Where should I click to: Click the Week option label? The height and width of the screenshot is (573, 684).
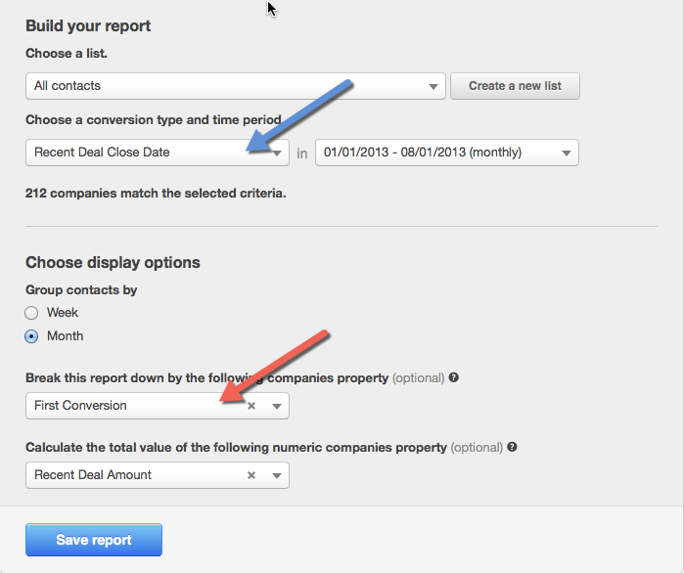[x=63, y=313]
